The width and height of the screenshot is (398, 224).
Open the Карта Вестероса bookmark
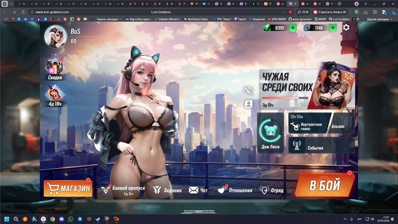[138, 19]
